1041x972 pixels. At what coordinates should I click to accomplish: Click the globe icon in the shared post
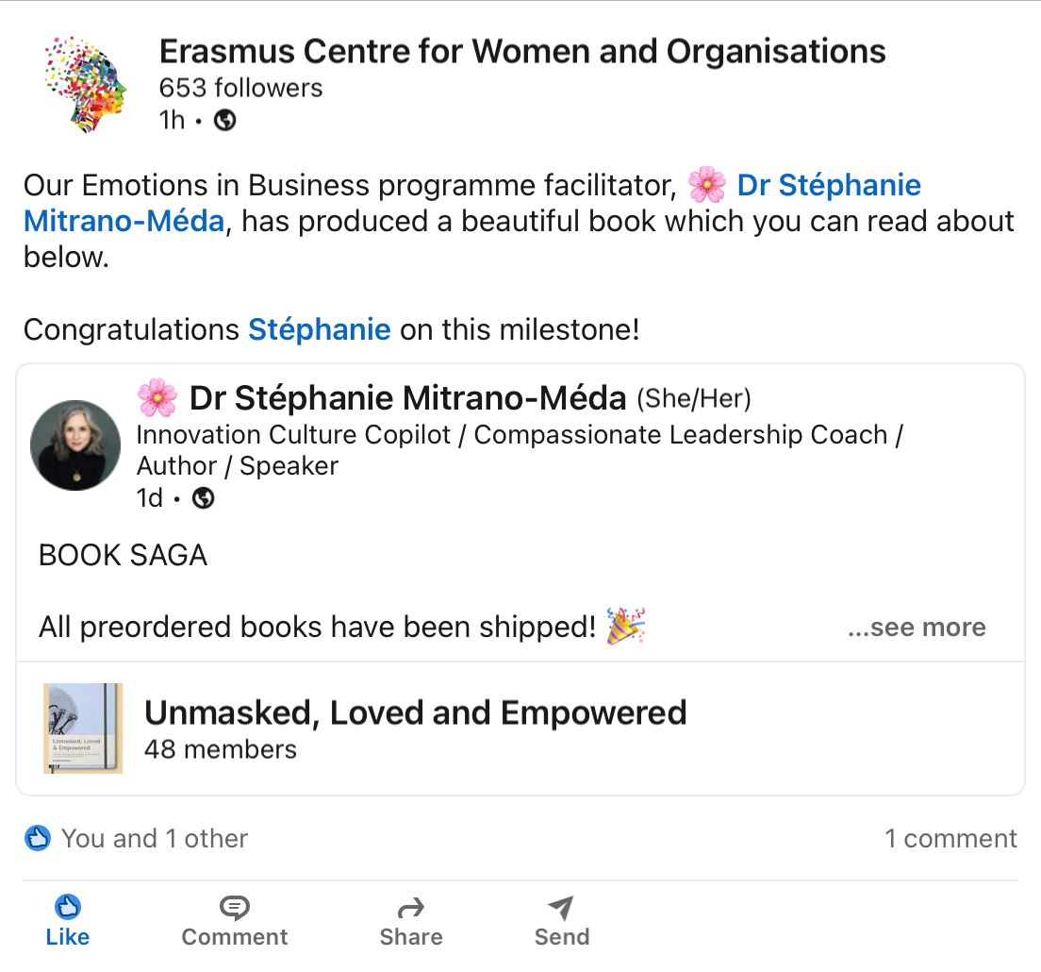click(x=203, y=498)
